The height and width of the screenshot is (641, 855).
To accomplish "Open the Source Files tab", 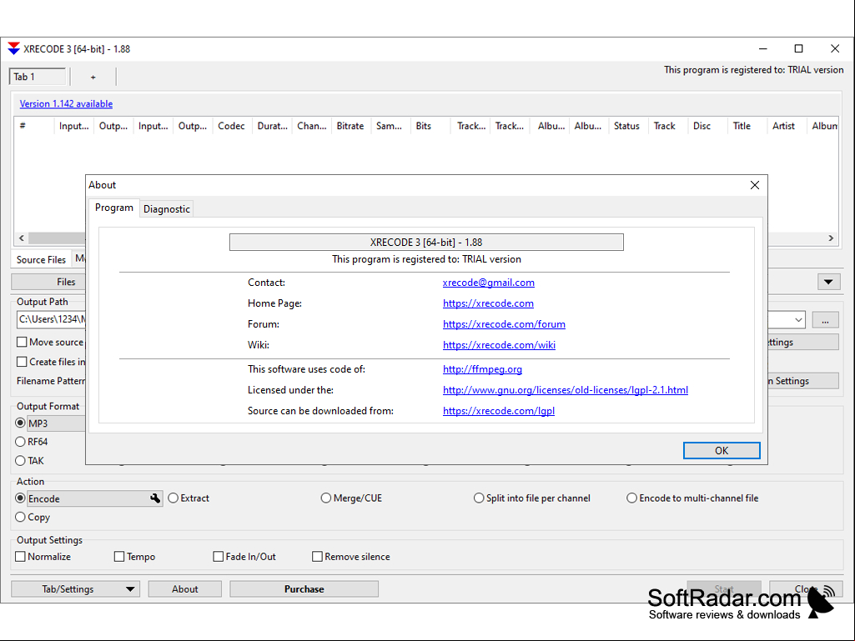I will coord(41,259).
